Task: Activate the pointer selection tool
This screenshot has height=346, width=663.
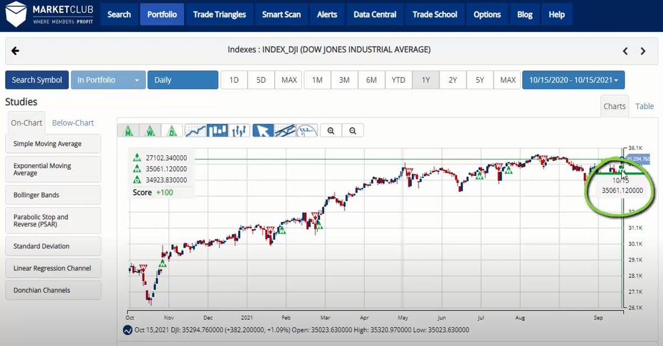Action: [x=264, y=131]
